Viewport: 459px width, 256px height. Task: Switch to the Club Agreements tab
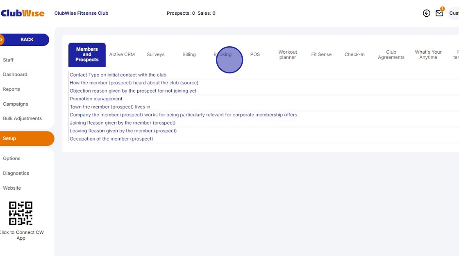[x=391, y=55]
